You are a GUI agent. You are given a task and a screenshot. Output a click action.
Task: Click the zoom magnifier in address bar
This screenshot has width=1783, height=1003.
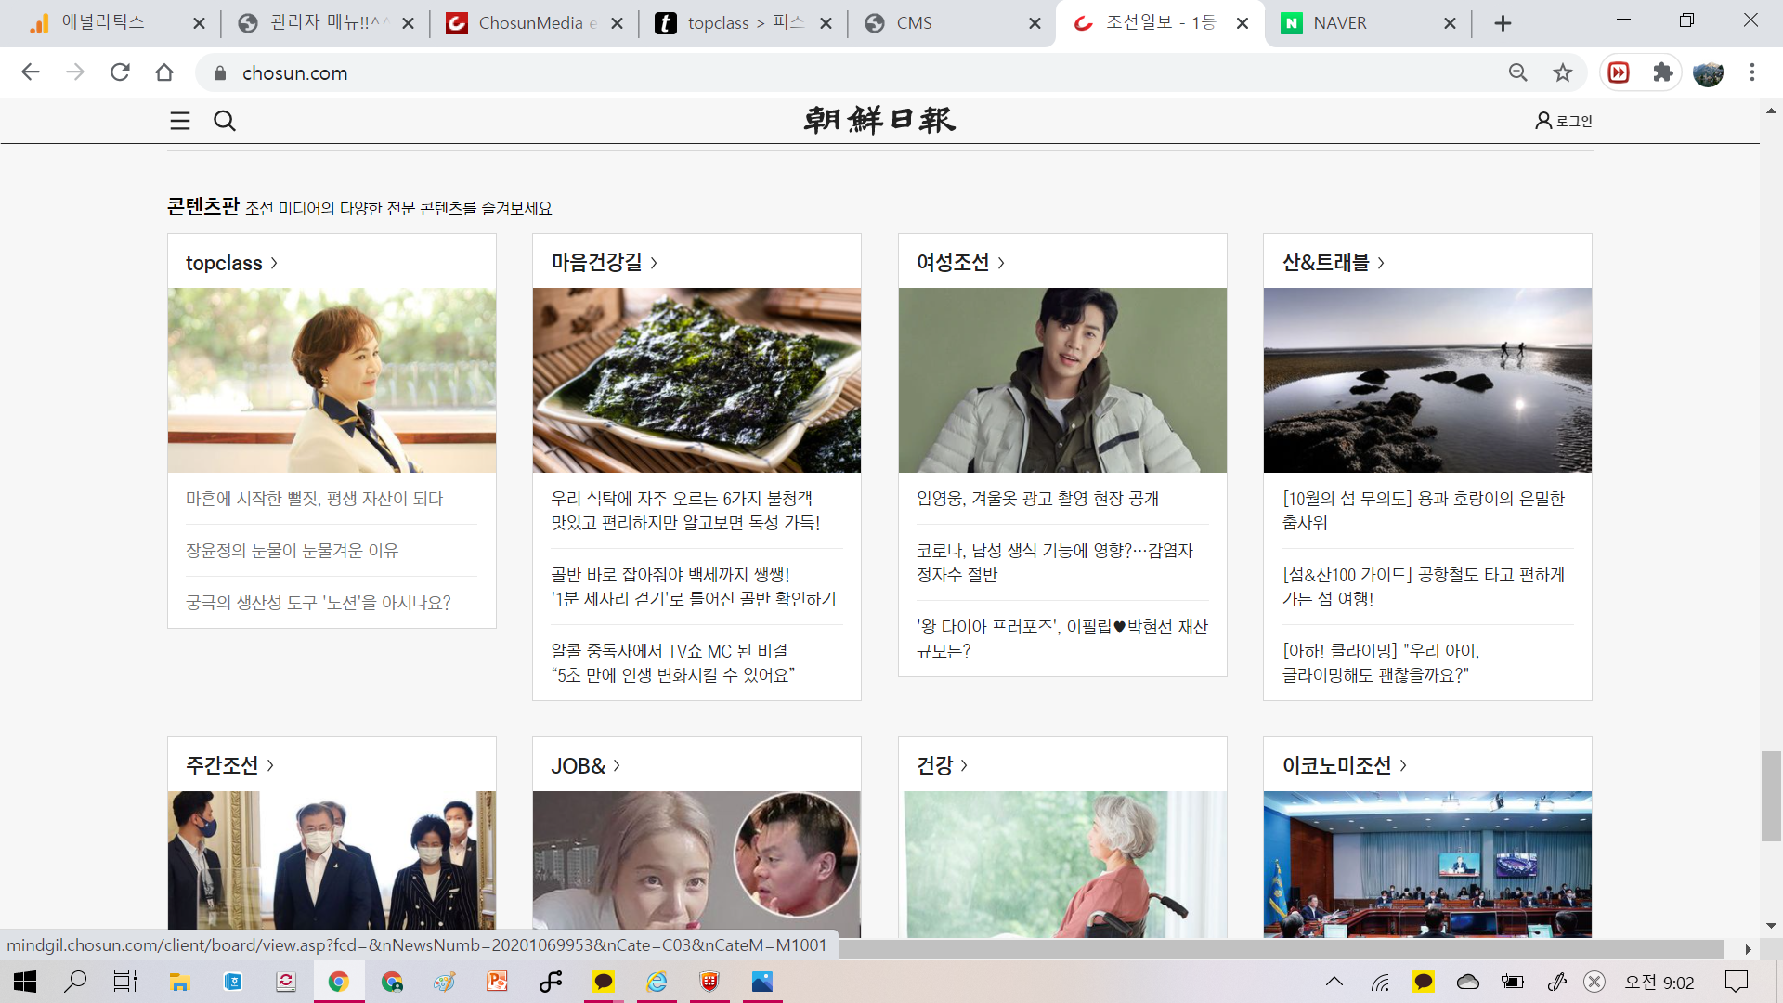pos(1517,72)
